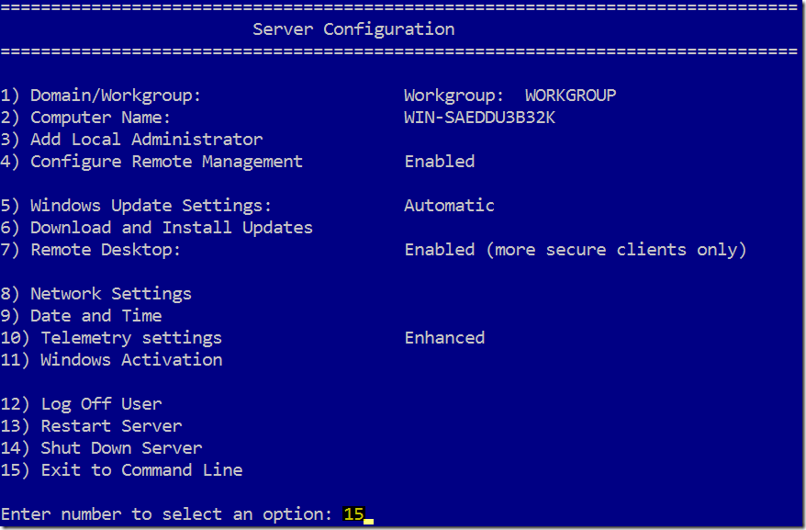Click Windows Update Settings option
Screen dimensions: 806x530
tap(136, 206)
